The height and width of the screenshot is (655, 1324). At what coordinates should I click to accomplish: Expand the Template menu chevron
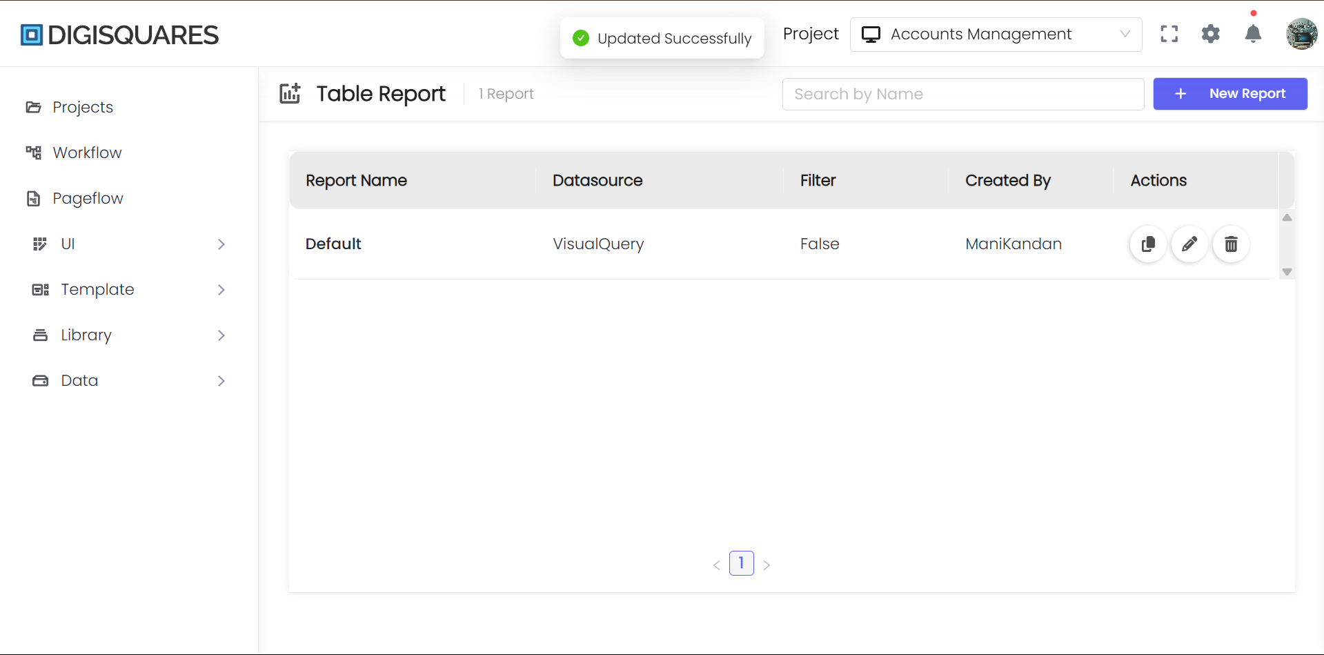(x=221, y=289)
